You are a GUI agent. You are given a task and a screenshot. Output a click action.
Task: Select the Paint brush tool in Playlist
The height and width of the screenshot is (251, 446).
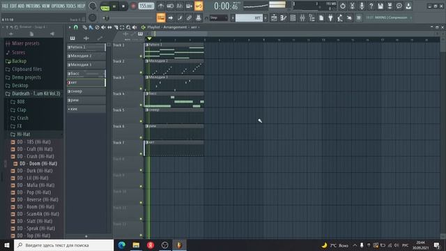pyautogui.click(x=91, y=27)
